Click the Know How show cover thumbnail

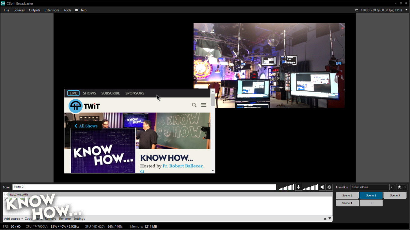[x=103, y=151]
